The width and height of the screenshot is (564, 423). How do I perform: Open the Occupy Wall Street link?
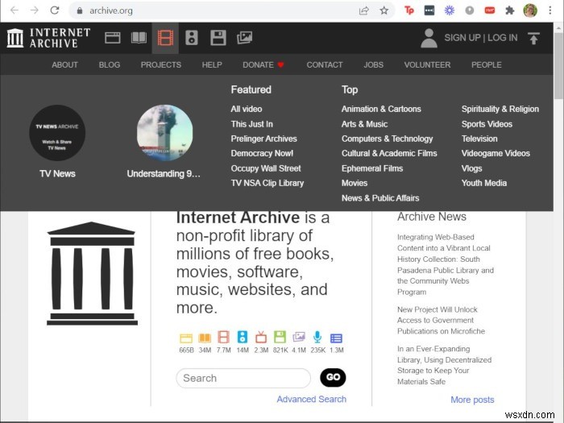[266, 168]
